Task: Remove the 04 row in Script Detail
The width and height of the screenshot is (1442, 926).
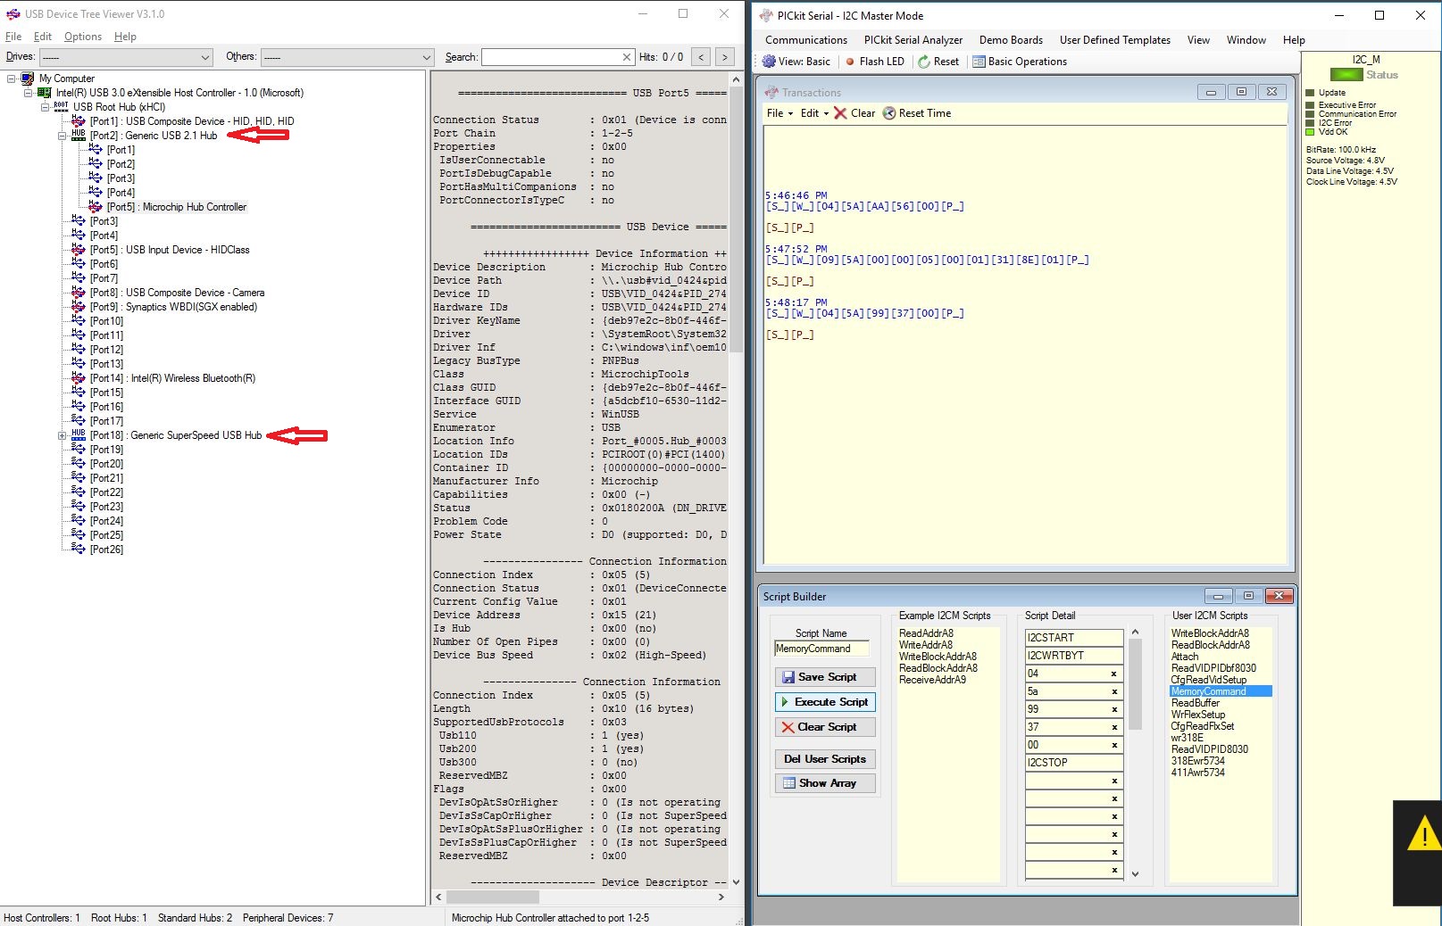Action: 1114,674
